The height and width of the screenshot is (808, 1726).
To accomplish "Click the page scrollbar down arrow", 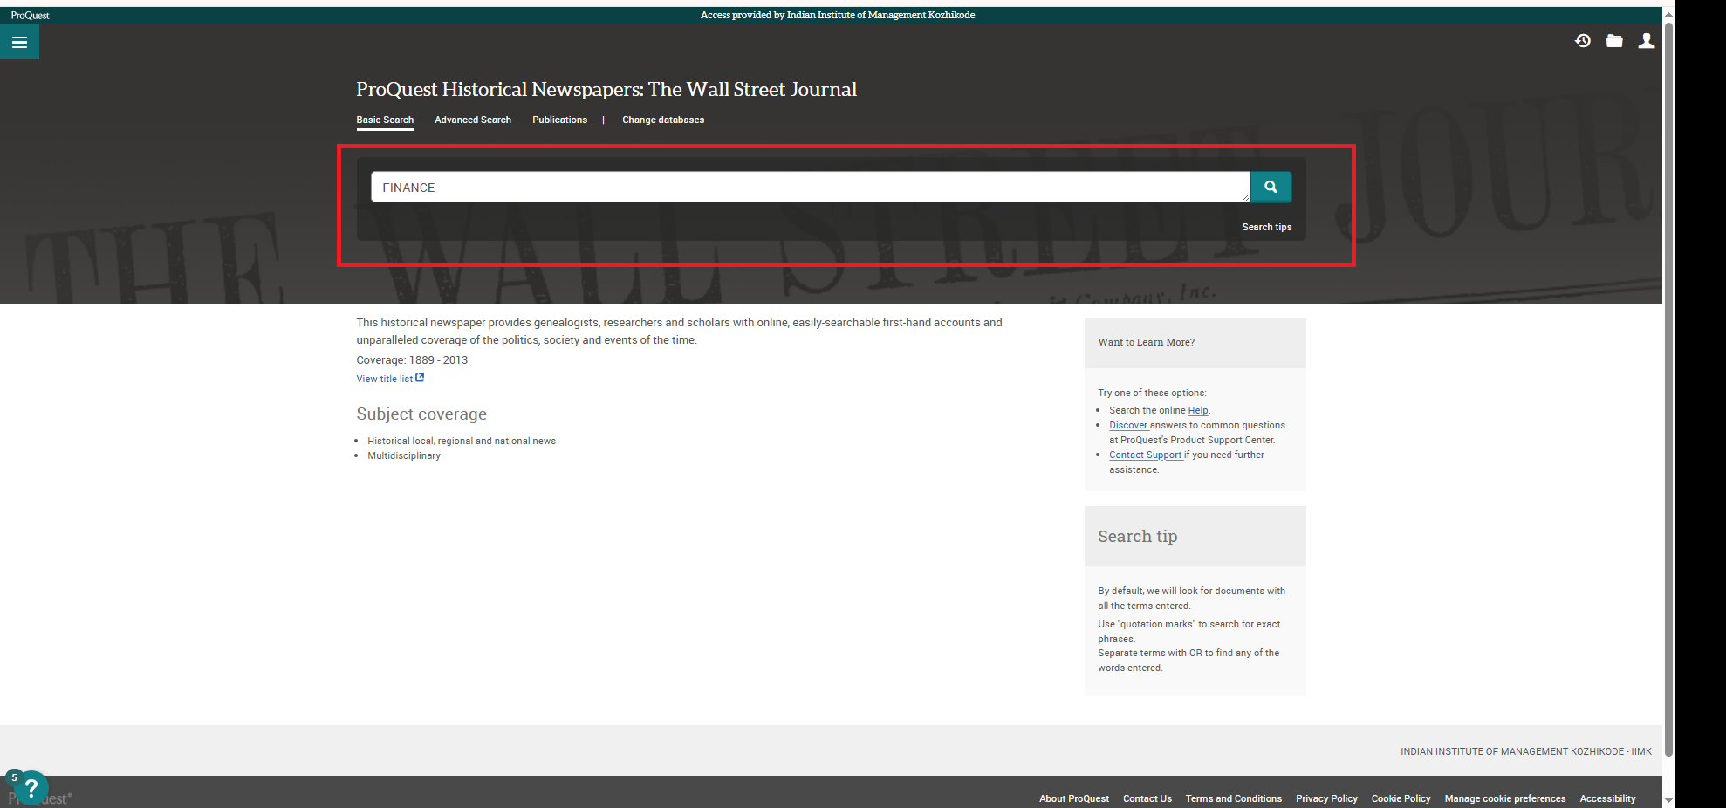I will point(1668,800).
